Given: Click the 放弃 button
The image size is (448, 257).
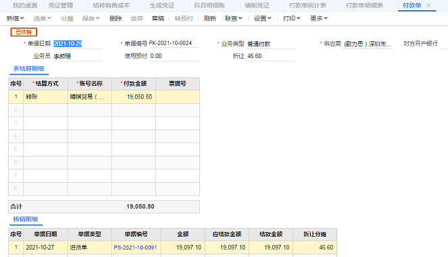Looking at the screenshot, I should pyautogui.click(x=137, y=18).
